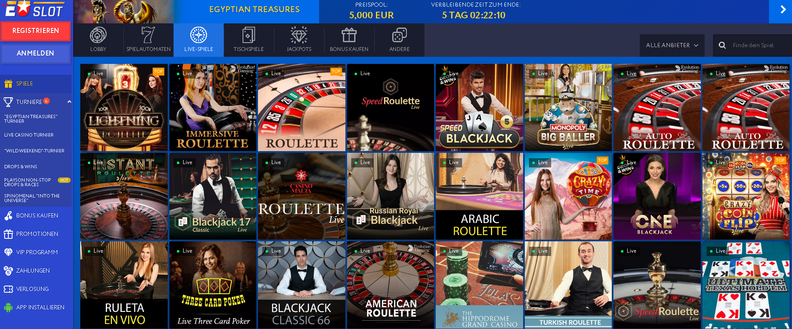The height and width of the screenshot is (329, 792).
Task: Open the Alle Anbieter dropdown
Action: click(672, 45)
